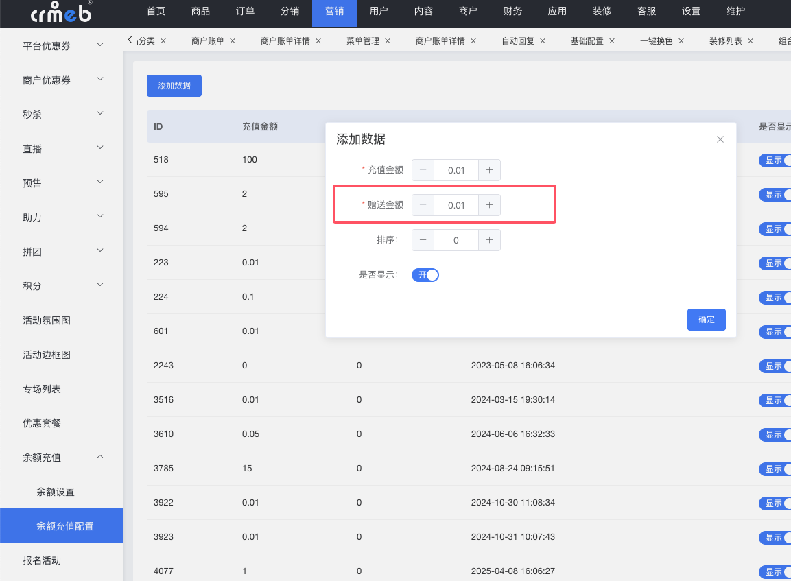Collapse 余额充值 sidebar menu
Screen dimensions: 791x581
pyautogui.click(x=62, y=458)
